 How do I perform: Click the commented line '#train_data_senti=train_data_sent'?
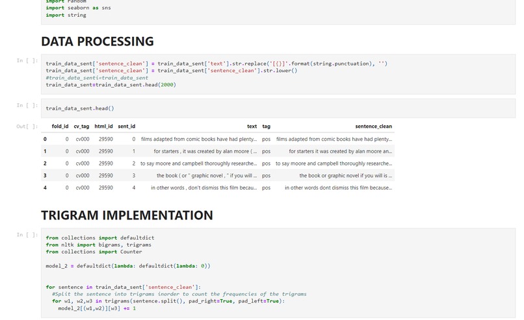coord(97,78)
